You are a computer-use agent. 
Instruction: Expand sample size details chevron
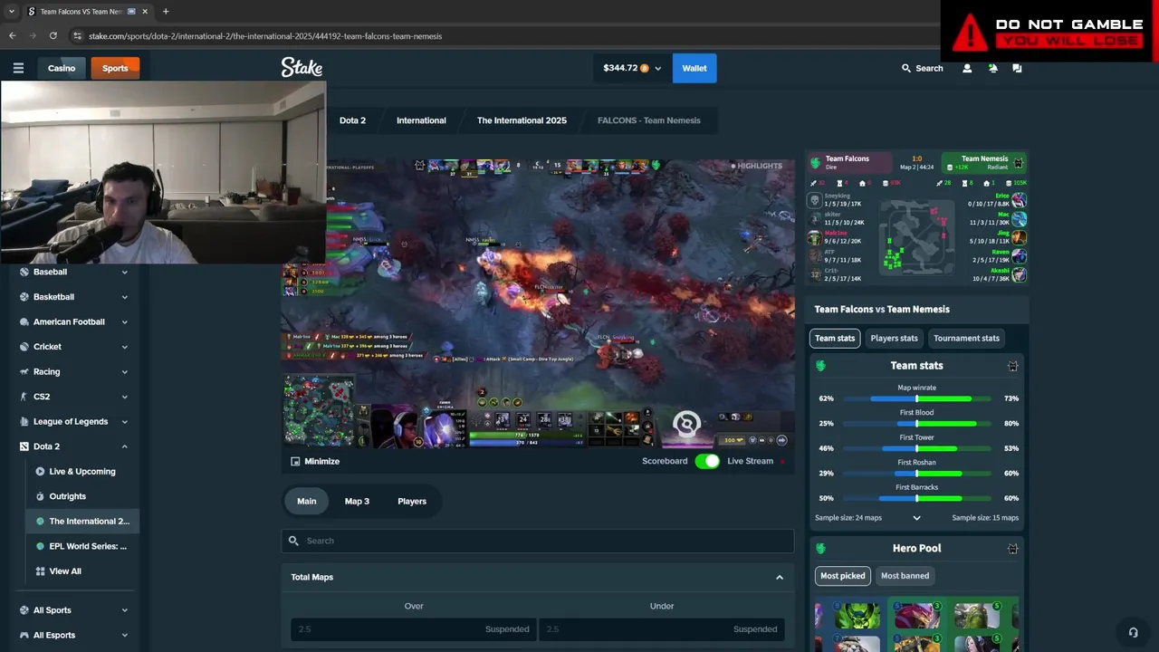point(916,518)
